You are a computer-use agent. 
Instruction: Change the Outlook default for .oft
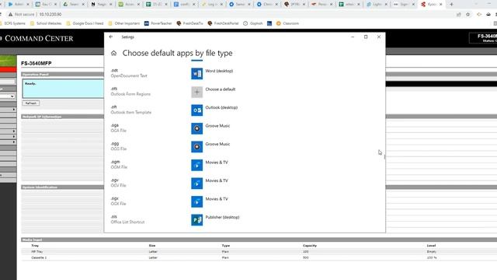tap(215, 110)
